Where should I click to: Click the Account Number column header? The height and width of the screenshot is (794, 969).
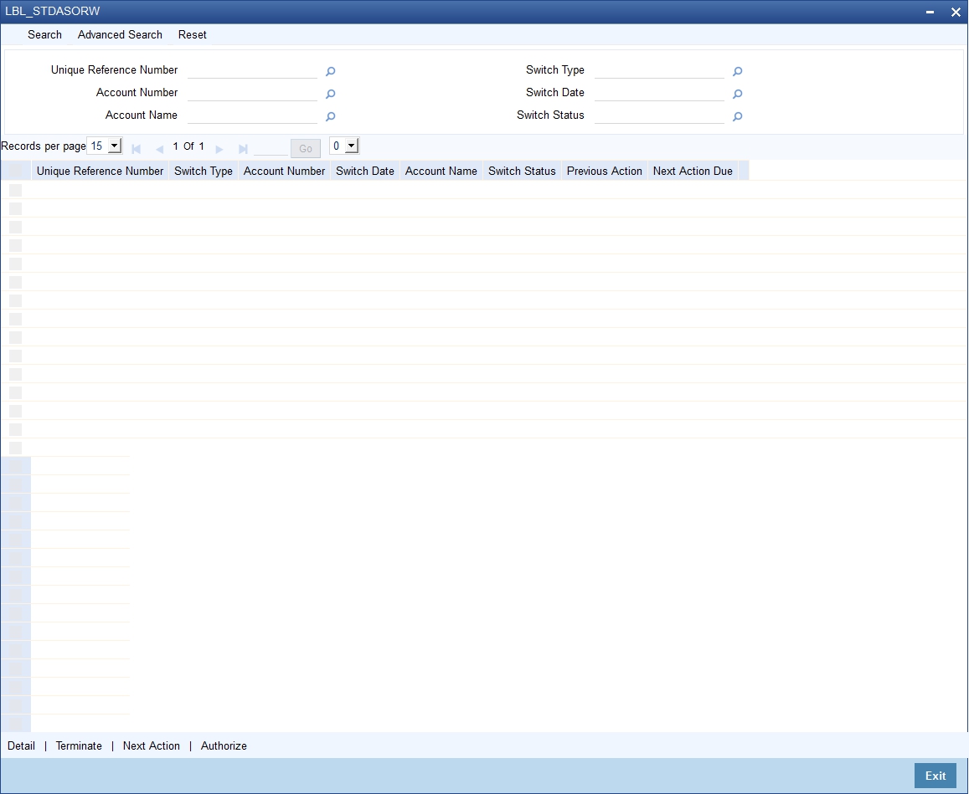click(284, 171)
